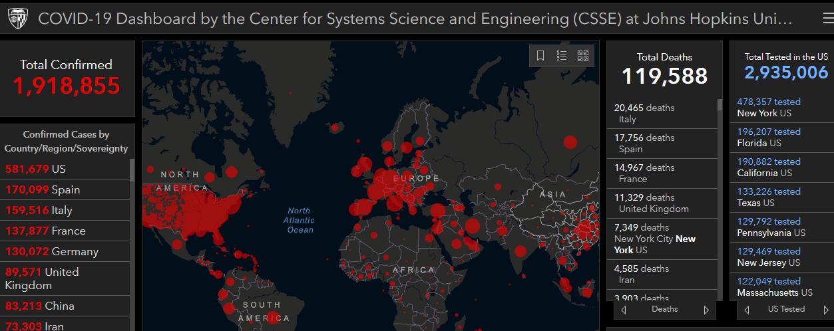Select 130,072 Germany row
This screenshot has width=834, height=331.
(65, 251)
